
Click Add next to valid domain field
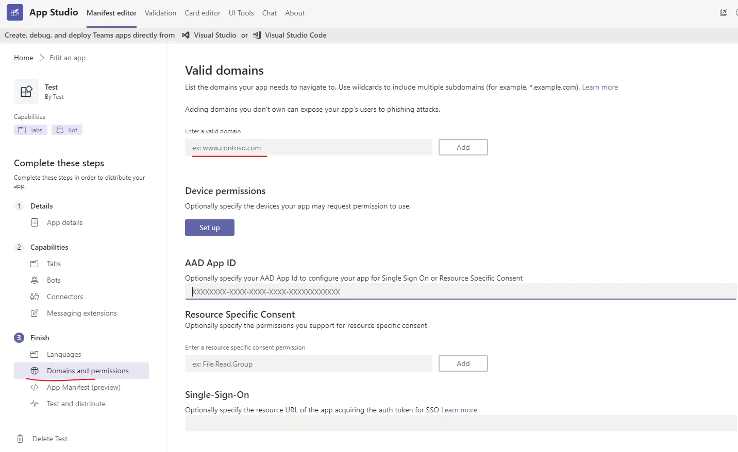pos(463,147)
